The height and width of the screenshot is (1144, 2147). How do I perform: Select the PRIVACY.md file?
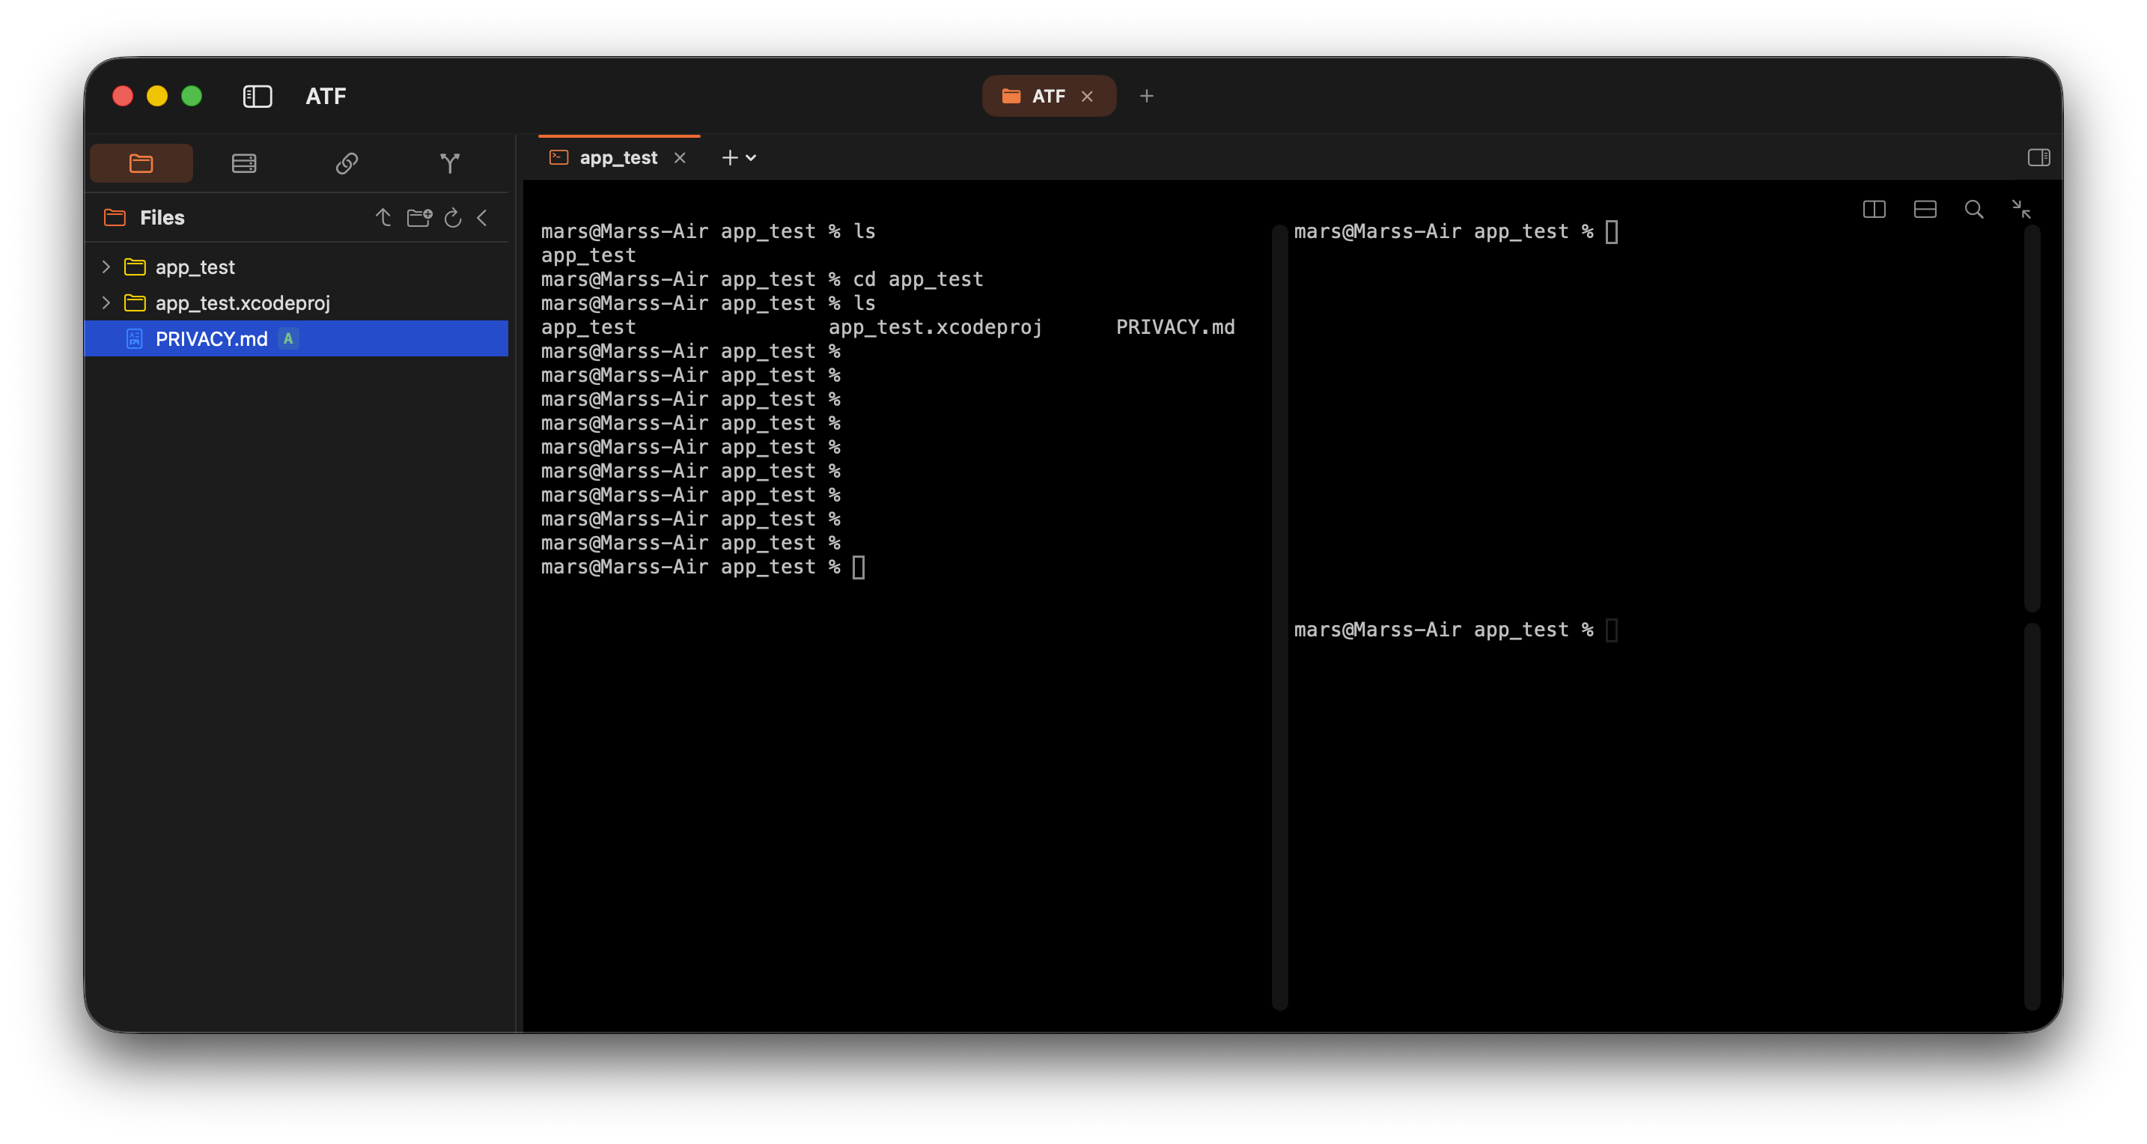click(296, 338)
